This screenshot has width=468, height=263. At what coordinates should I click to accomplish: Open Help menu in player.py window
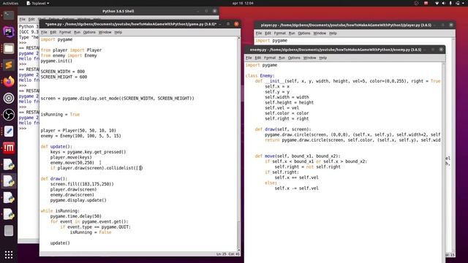point(333,34)
